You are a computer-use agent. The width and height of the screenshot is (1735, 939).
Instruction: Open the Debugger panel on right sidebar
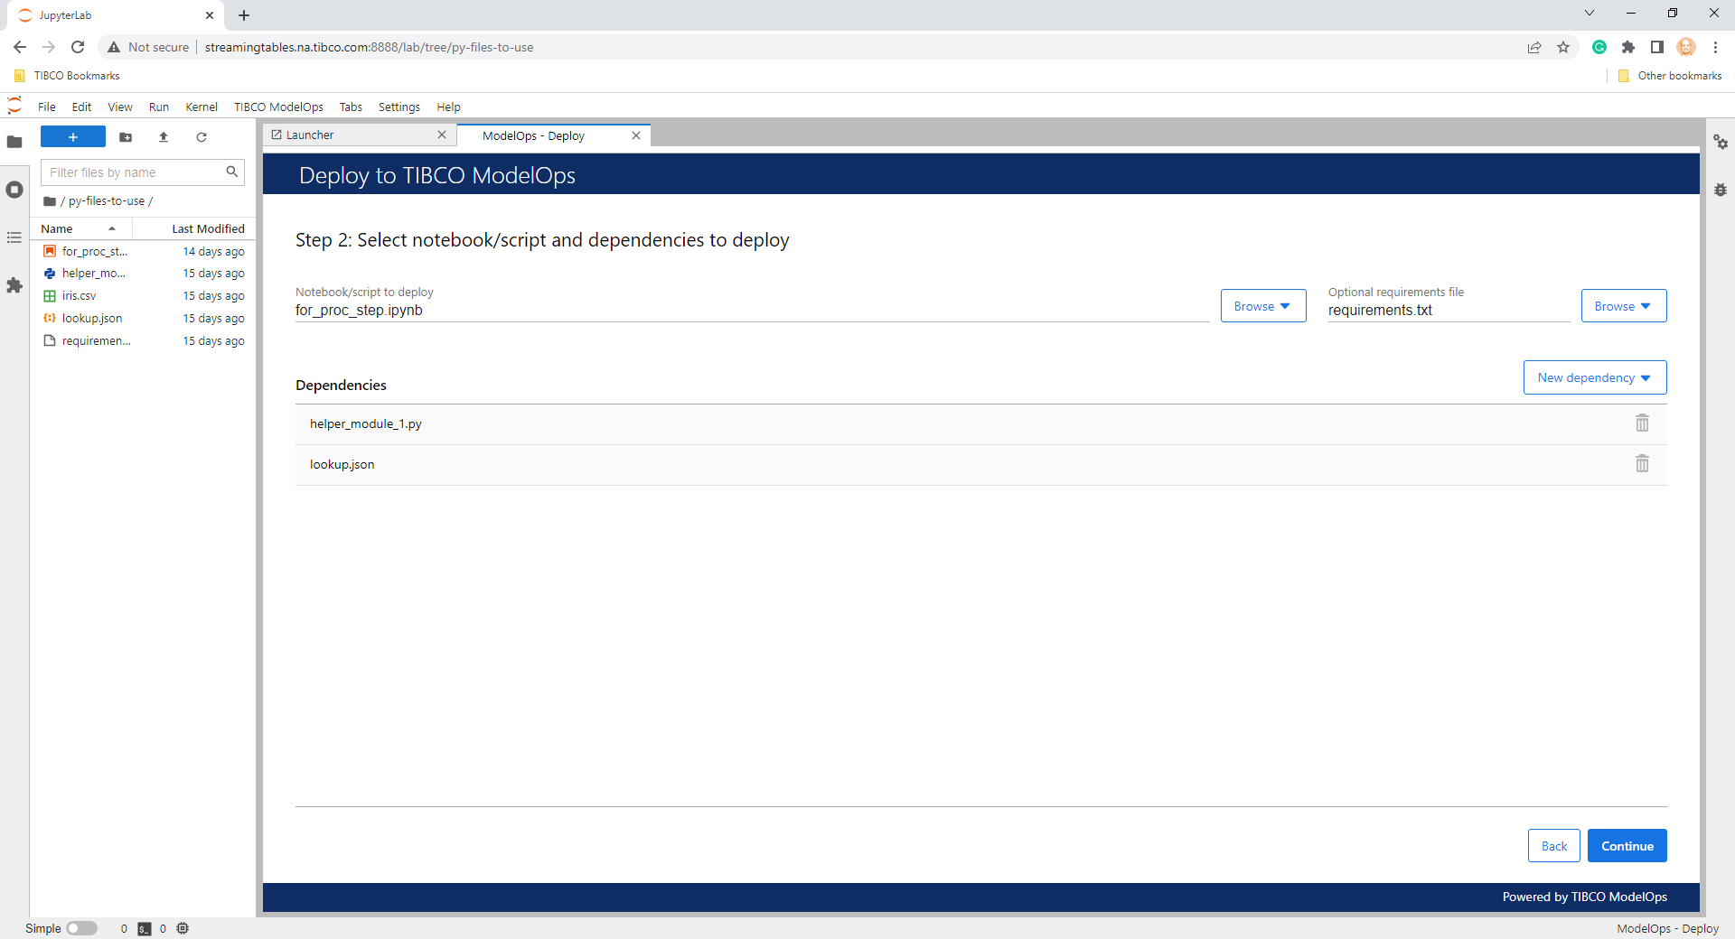(1721, 190)
